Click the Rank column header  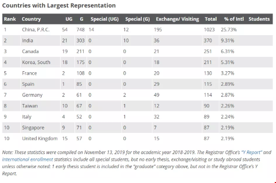[x=10, y=19]
